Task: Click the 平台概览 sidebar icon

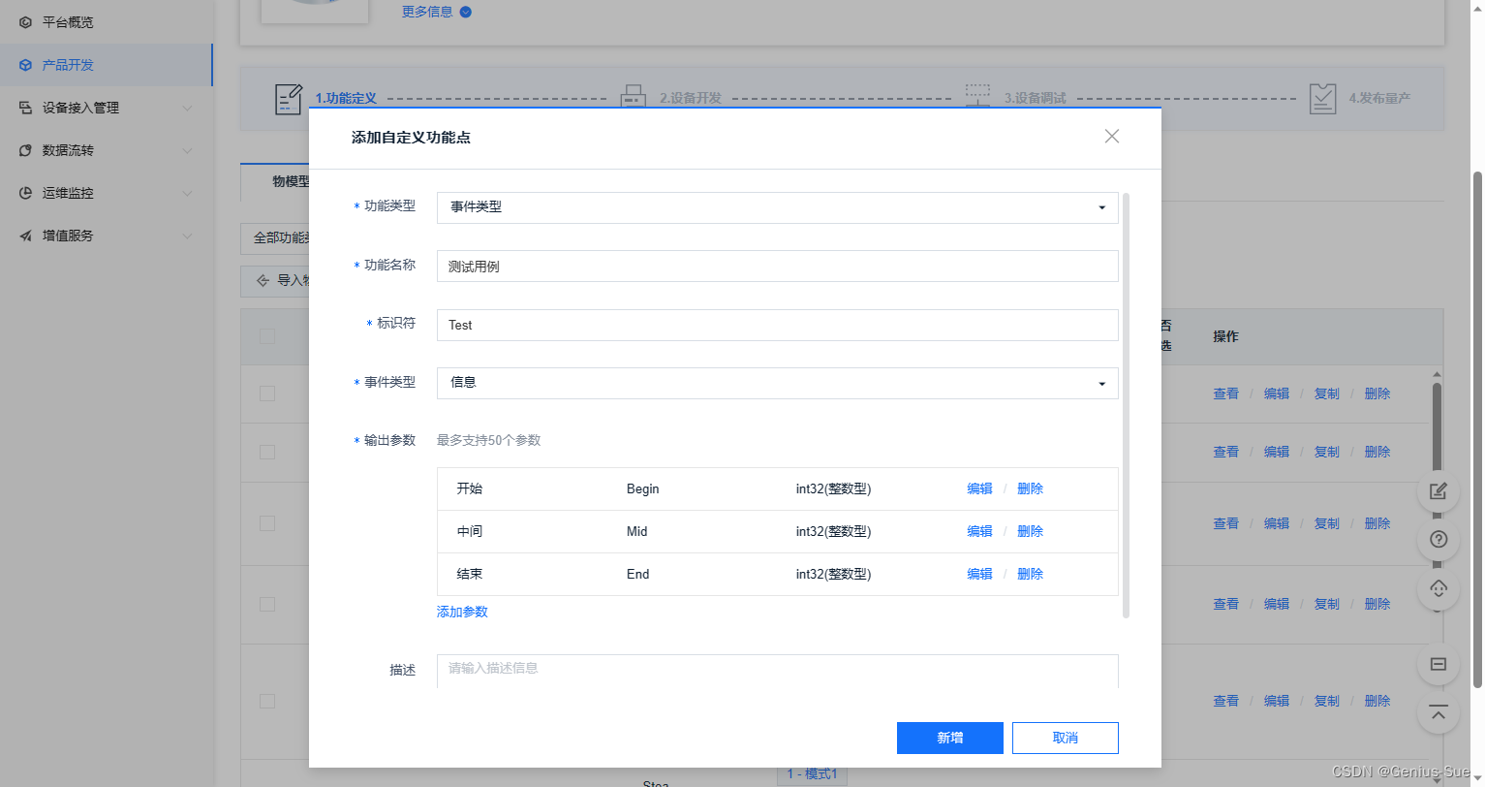Action: [25, 21]
